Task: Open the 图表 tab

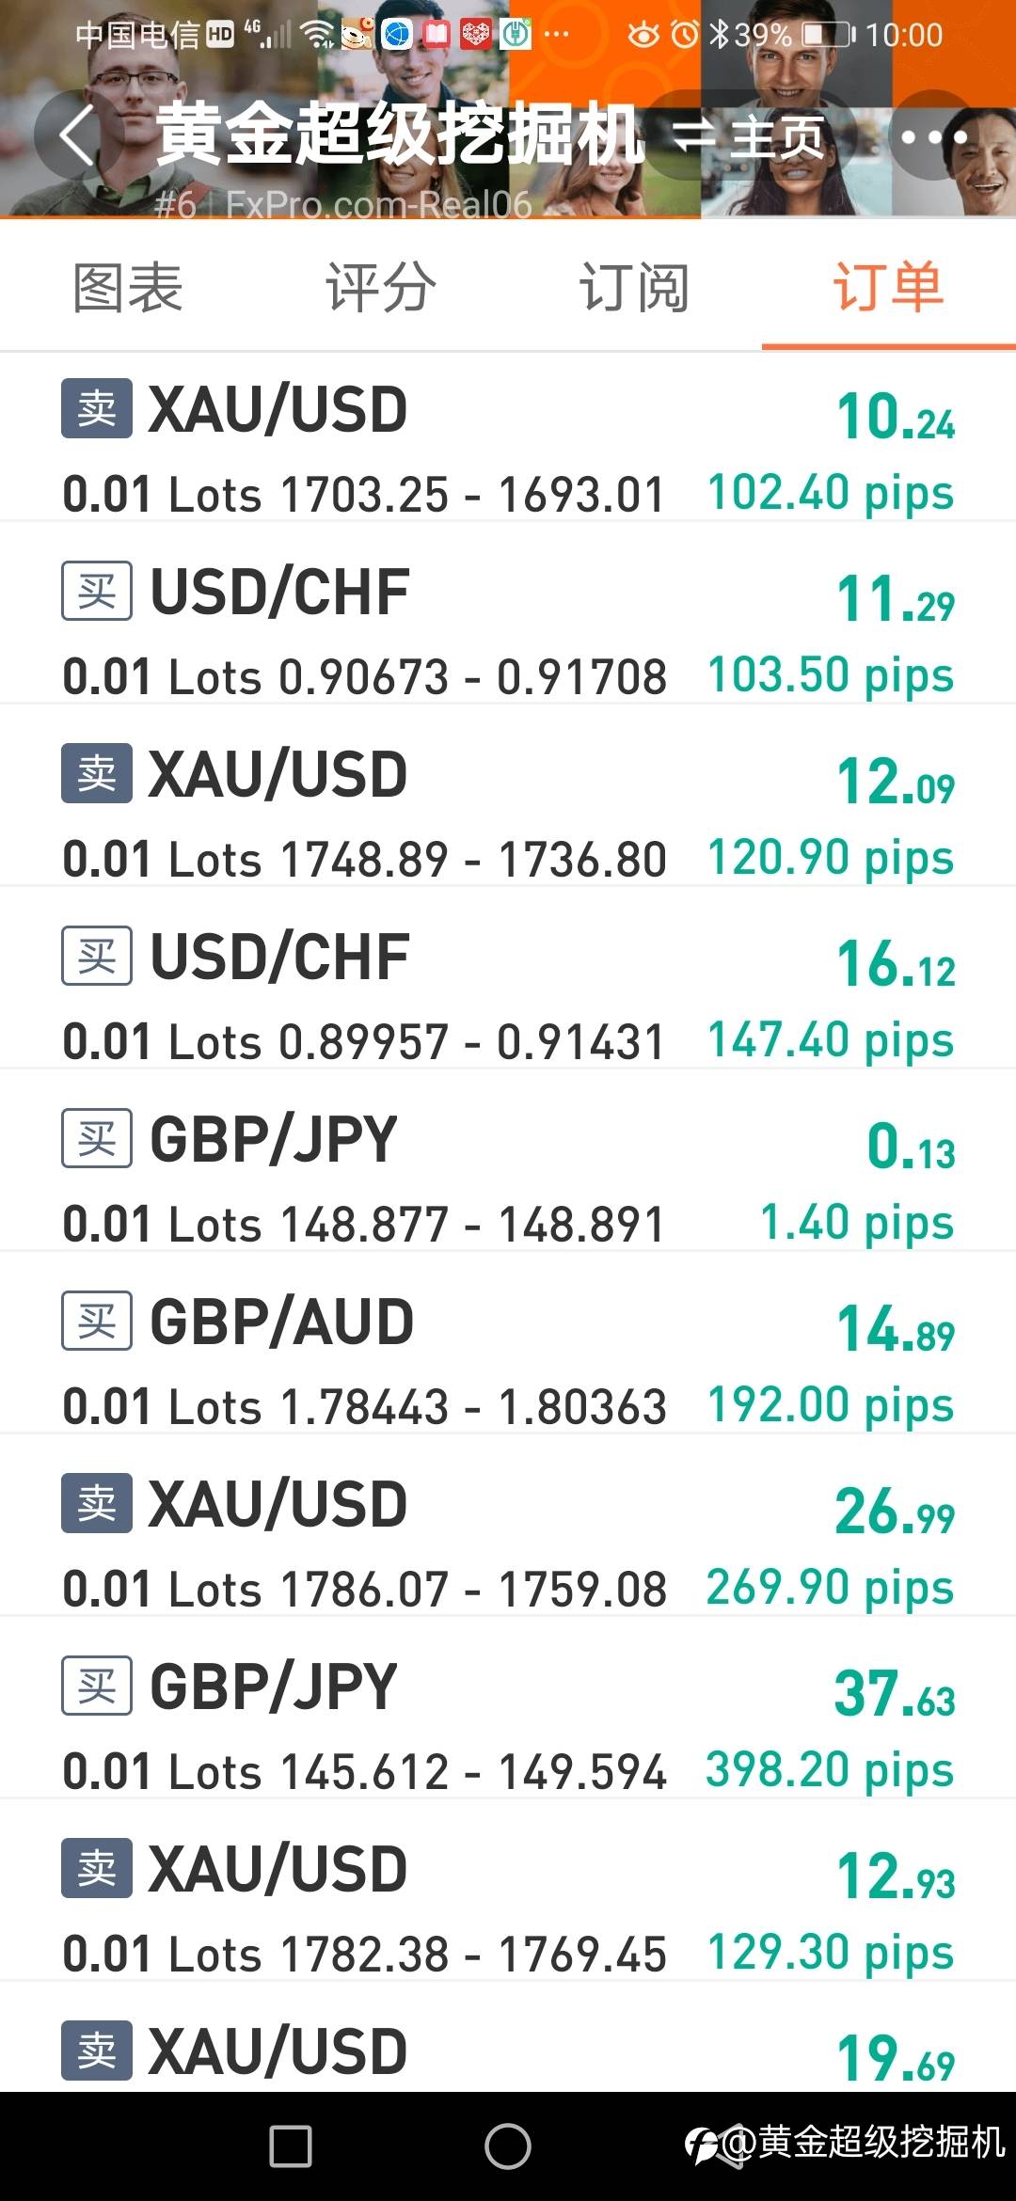Action: pos(128,287)
